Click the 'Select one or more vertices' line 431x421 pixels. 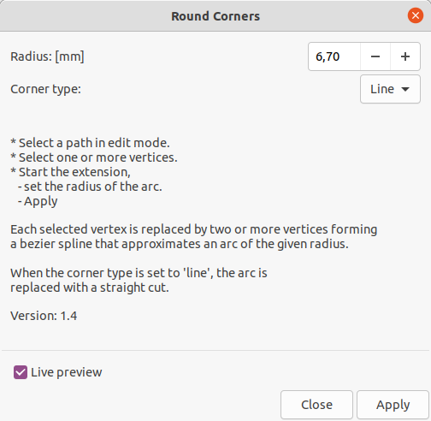click(x=94, y=157)
